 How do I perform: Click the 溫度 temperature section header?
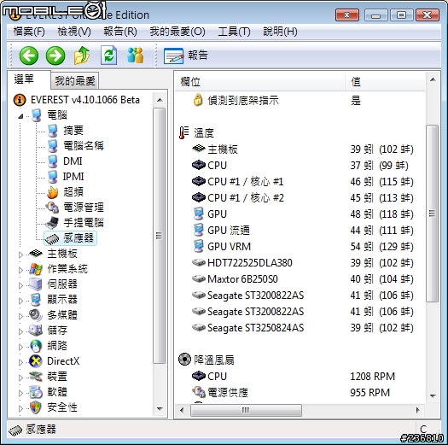[x=196, y=133]
